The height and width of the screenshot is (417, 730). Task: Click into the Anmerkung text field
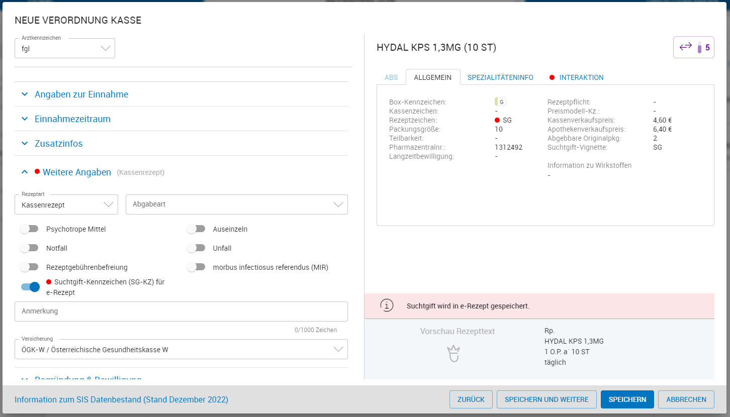(181, 311)
